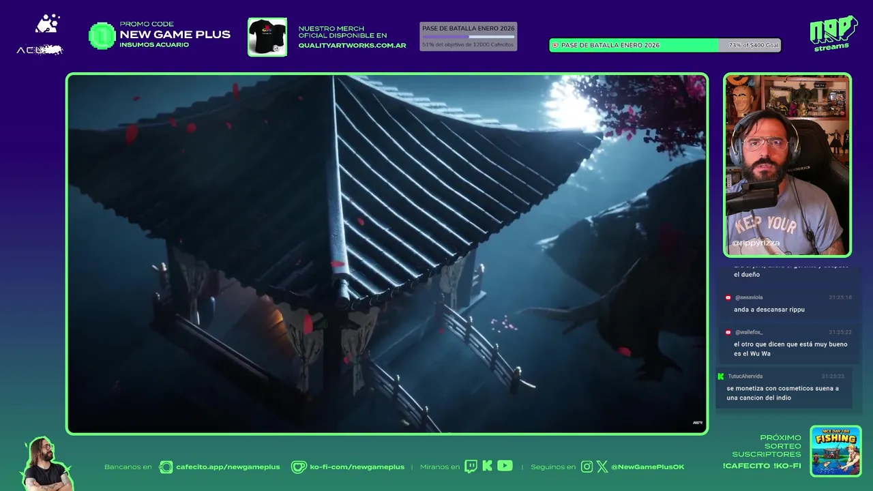Click "Seguinos en" label
This screenshot has height=491, width=873.
point(553,467)
